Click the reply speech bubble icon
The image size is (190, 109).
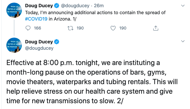(x=28, y=28)
